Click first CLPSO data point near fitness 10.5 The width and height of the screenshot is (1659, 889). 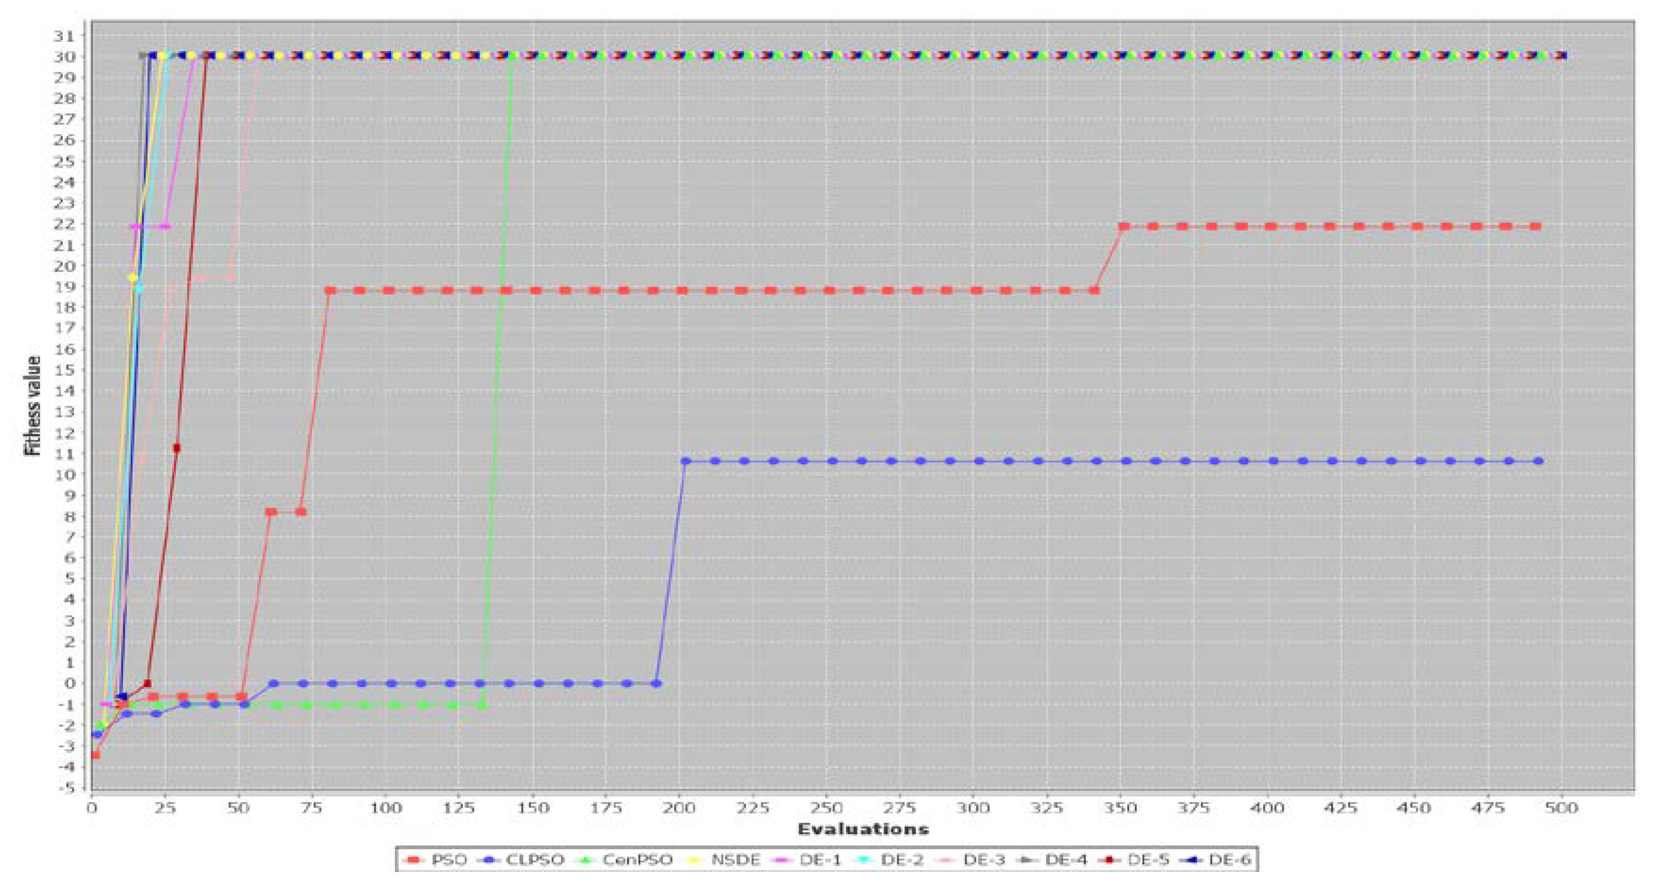pos(686,461)
